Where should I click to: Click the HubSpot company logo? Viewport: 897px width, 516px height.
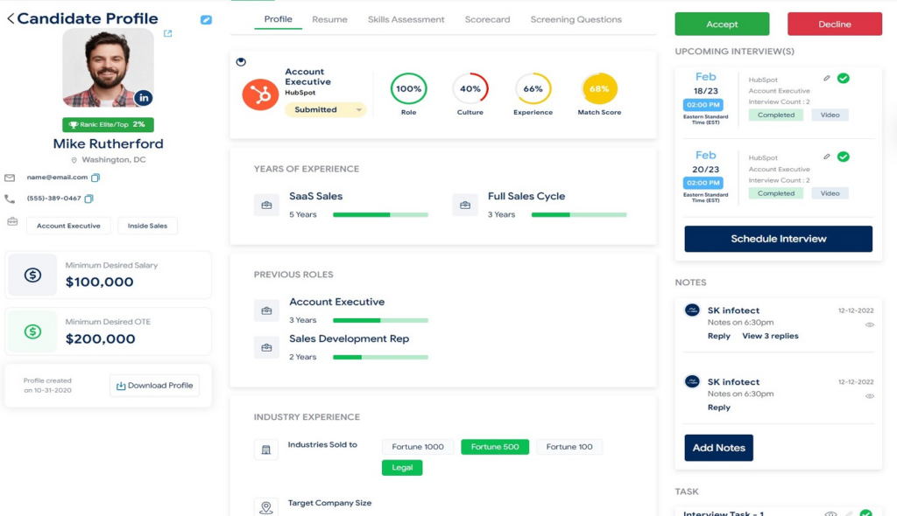coord(260,94)
